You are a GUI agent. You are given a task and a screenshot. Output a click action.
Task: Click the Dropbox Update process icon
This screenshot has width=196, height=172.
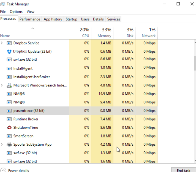point(9,51)
